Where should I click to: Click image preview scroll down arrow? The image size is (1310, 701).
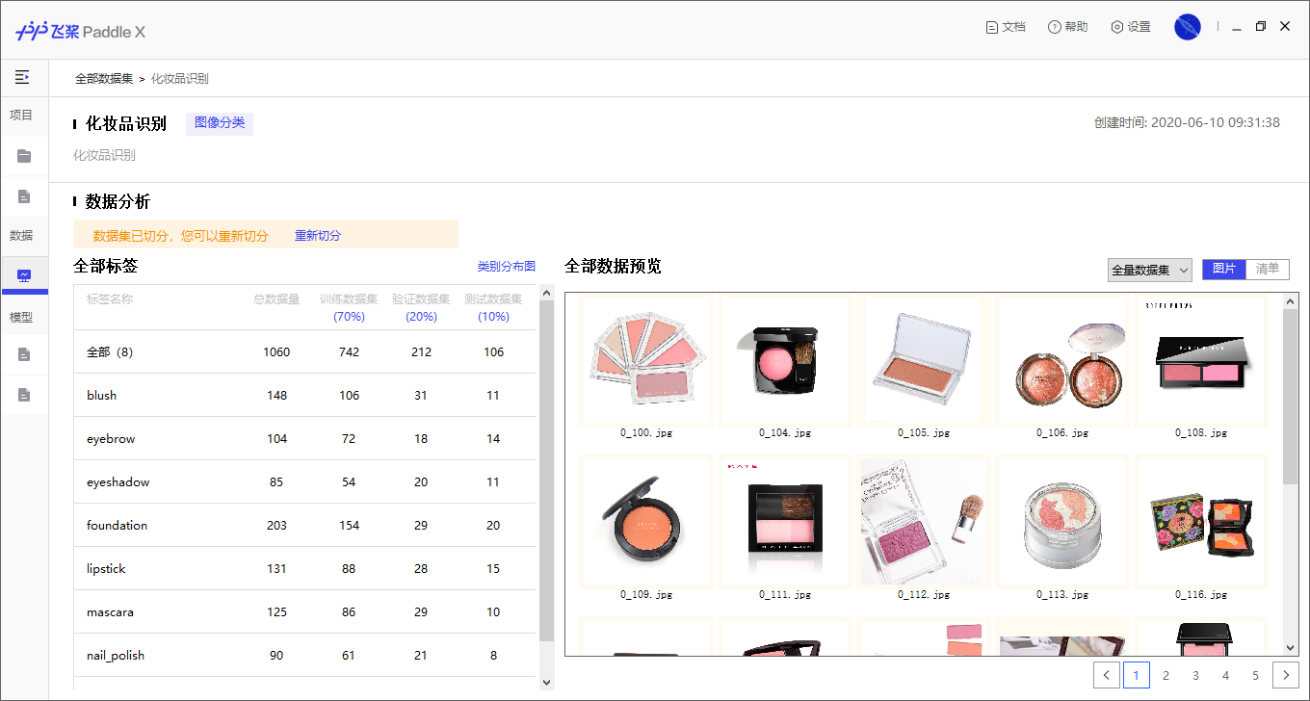point(1291,648)
